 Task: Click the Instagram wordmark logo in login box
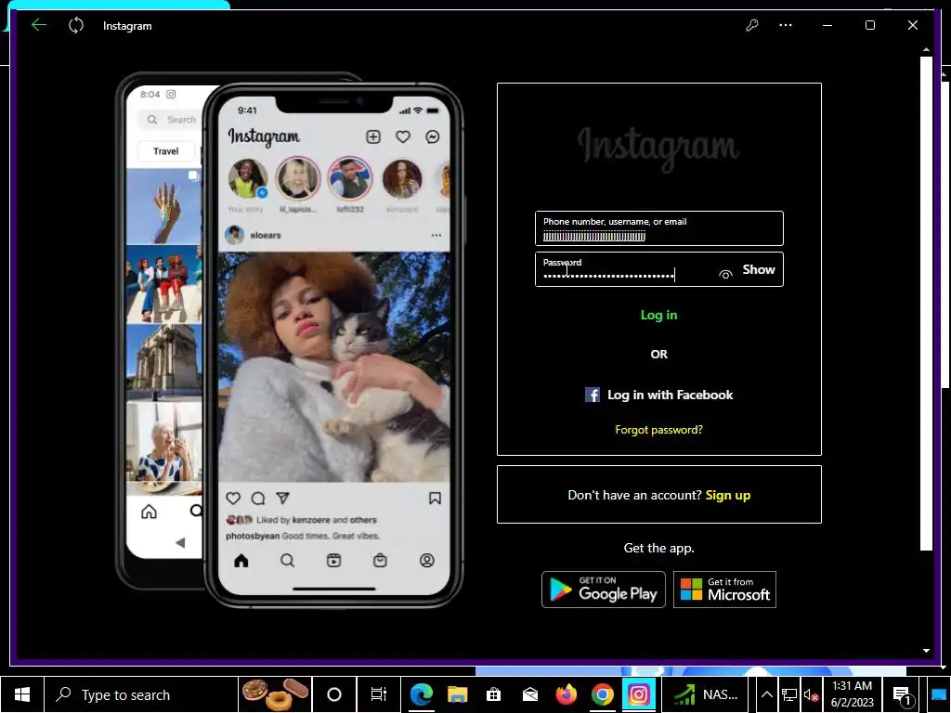click(x=658, y=148)
